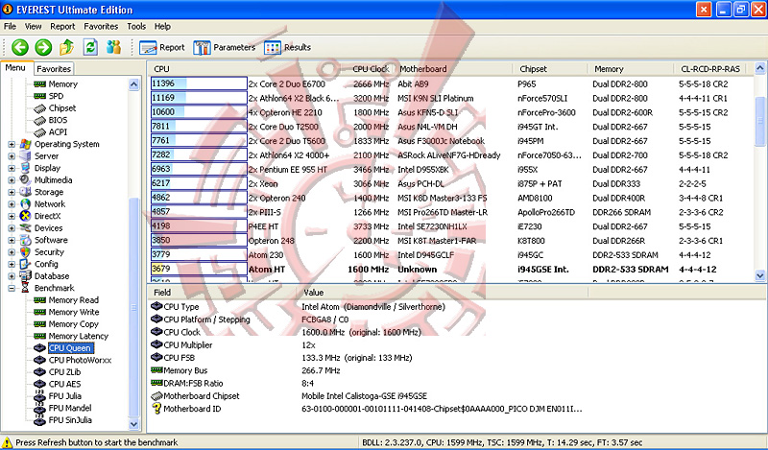Click the Motherboard ID detail row

[x=368, y=409]
